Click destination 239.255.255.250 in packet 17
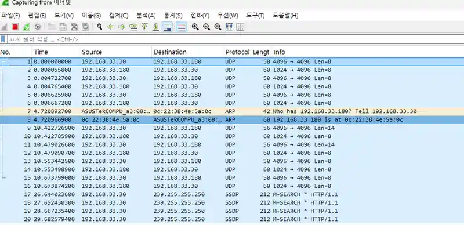This screenshot has width=464, height=225. point(179,194)
